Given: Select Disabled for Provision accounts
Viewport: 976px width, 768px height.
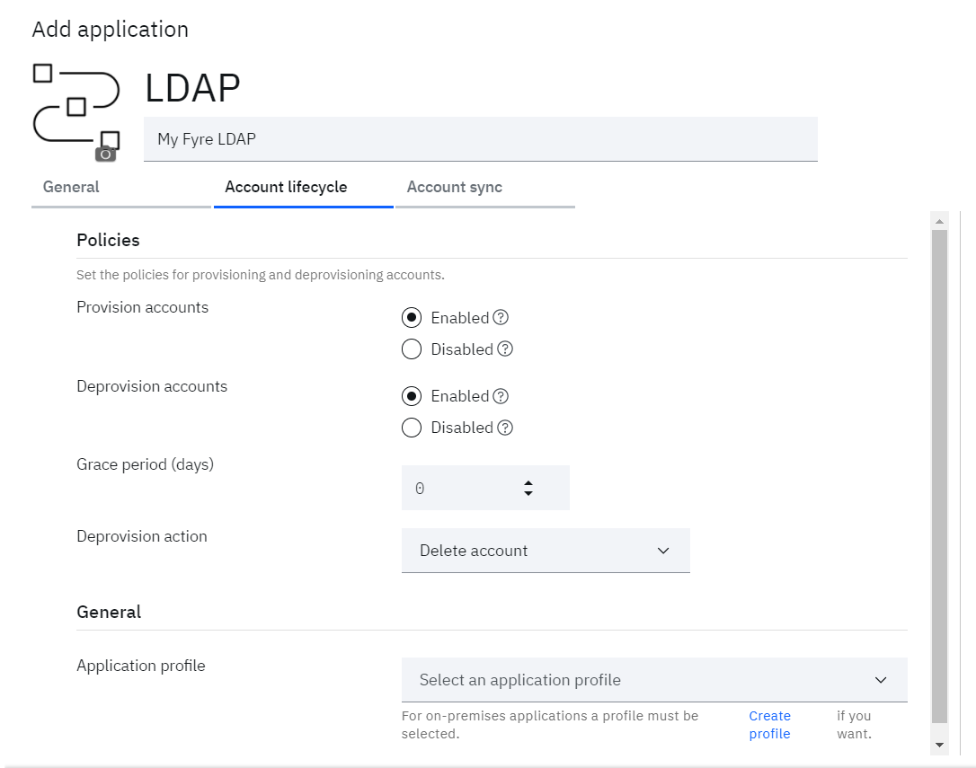Looking at the screenshot, I should point(412,349).
